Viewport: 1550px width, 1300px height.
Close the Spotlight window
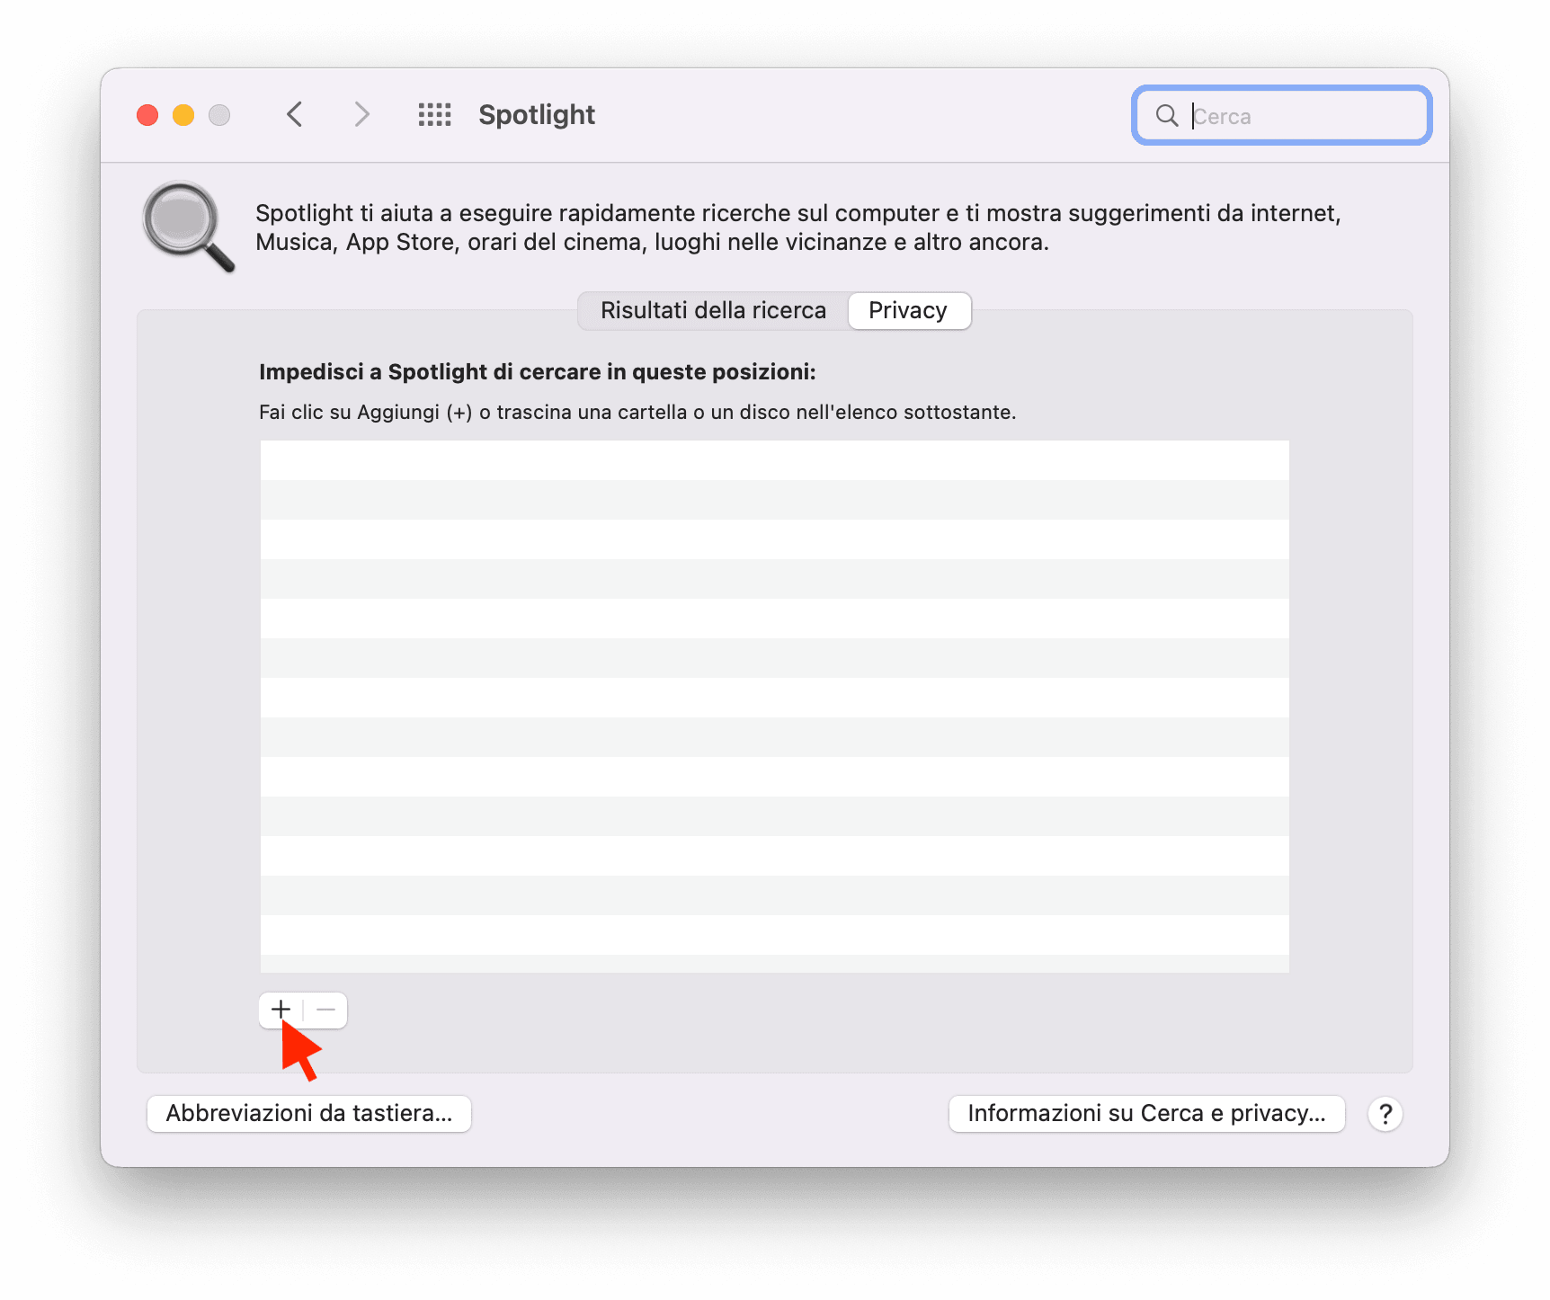pyautogui.click(x=147, y=115)
